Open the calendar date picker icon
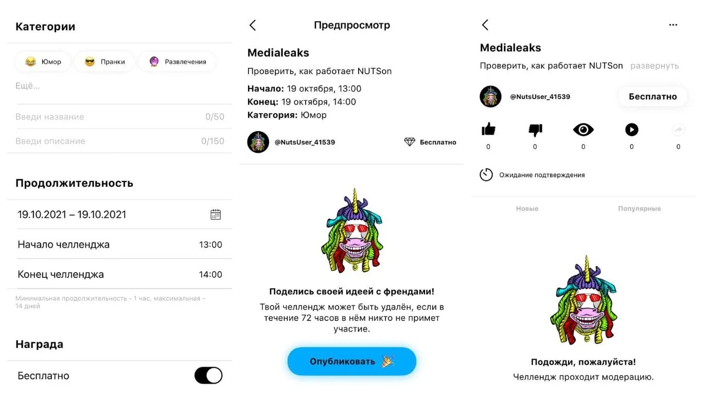 tap(216, 214)
